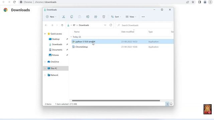
Task: Click Downloads in the address path
Action: coord(84,25)
